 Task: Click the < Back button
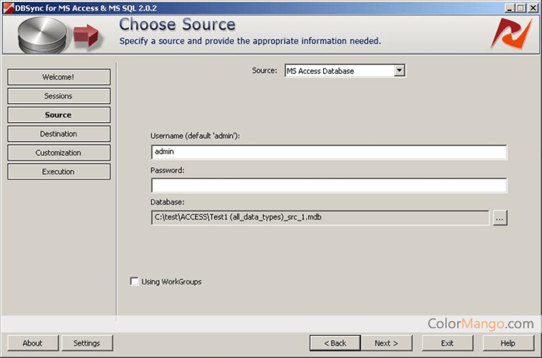[x=335, y=343]
